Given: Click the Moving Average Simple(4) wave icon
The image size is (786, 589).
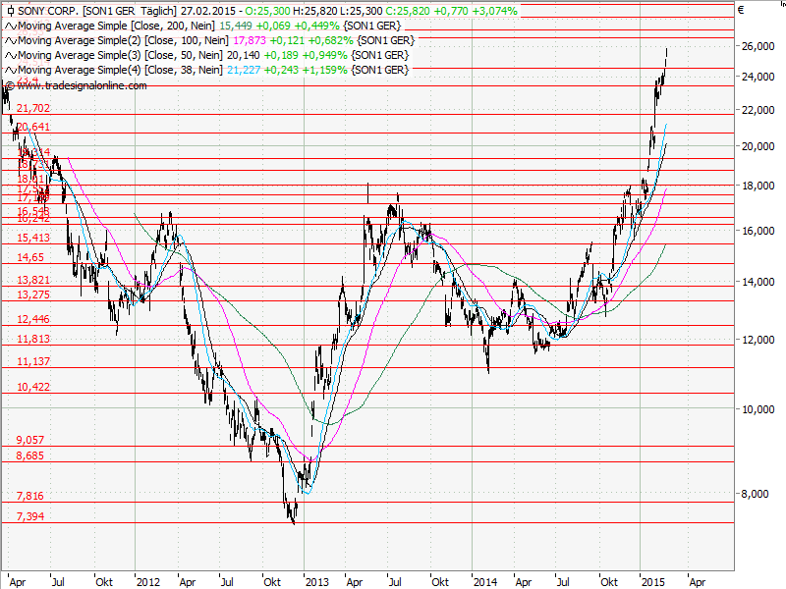Looking at the screenshot, I should tap(10, 69).
